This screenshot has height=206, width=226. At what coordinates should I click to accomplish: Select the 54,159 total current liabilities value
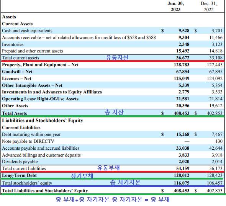183,169
